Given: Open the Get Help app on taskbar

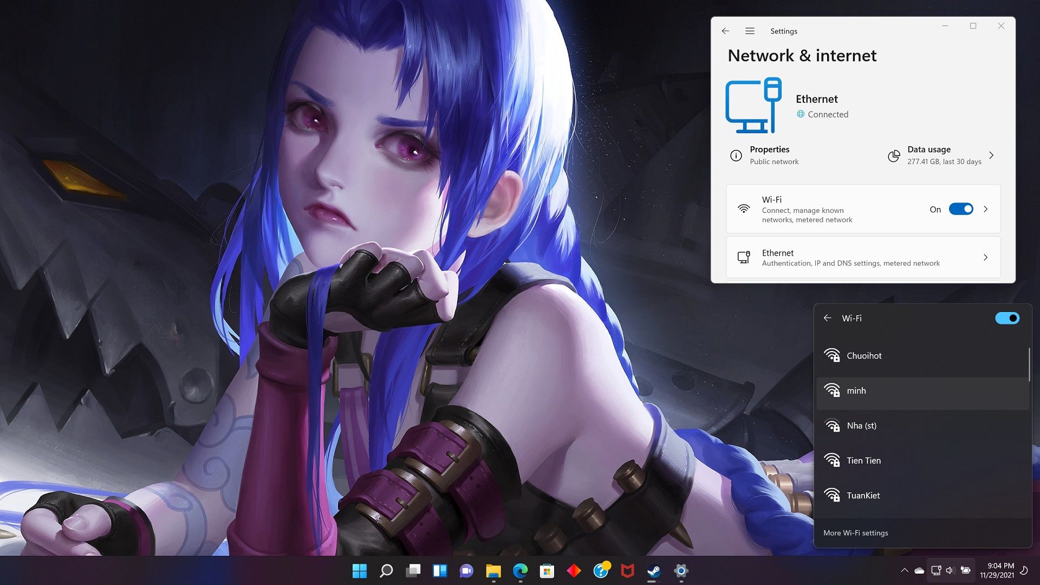Looking at the screenshot, I should click(x=601, y=570).
